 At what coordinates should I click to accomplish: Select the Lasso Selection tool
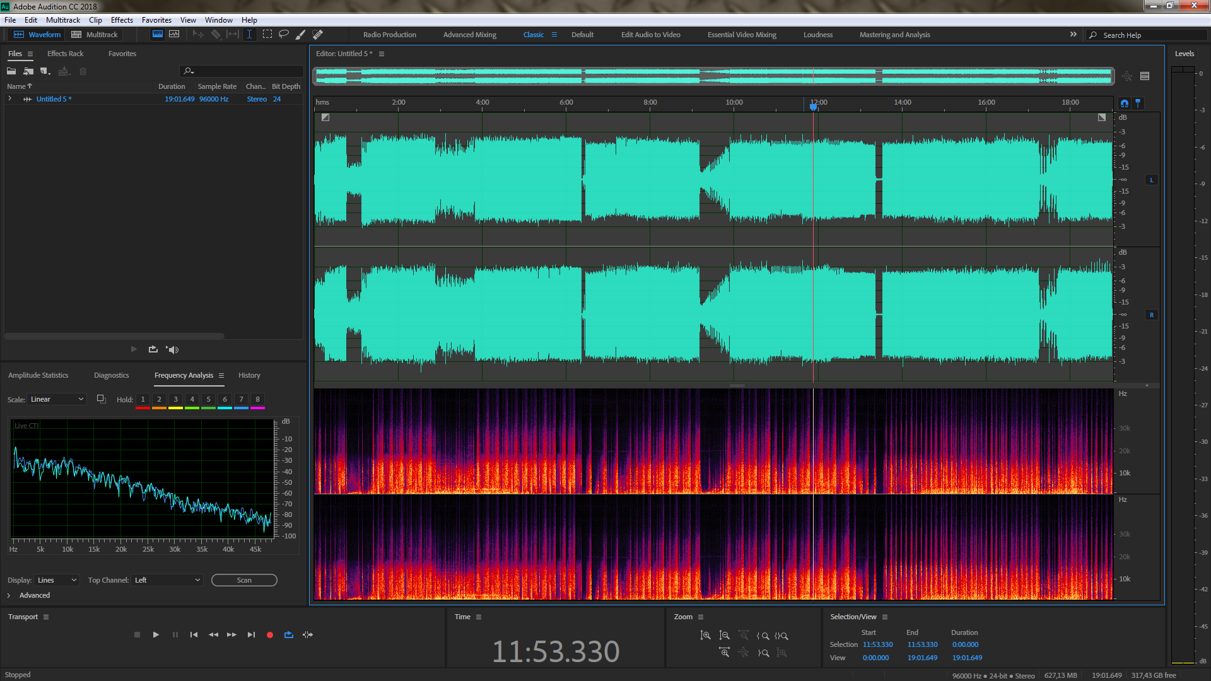tap(284, 34)
